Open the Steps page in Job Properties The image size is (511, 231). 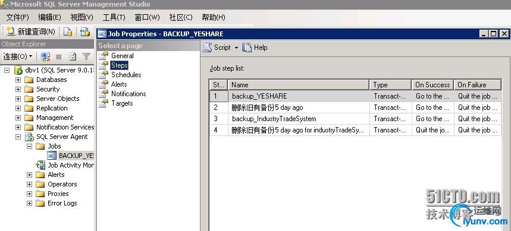[120, 65]
